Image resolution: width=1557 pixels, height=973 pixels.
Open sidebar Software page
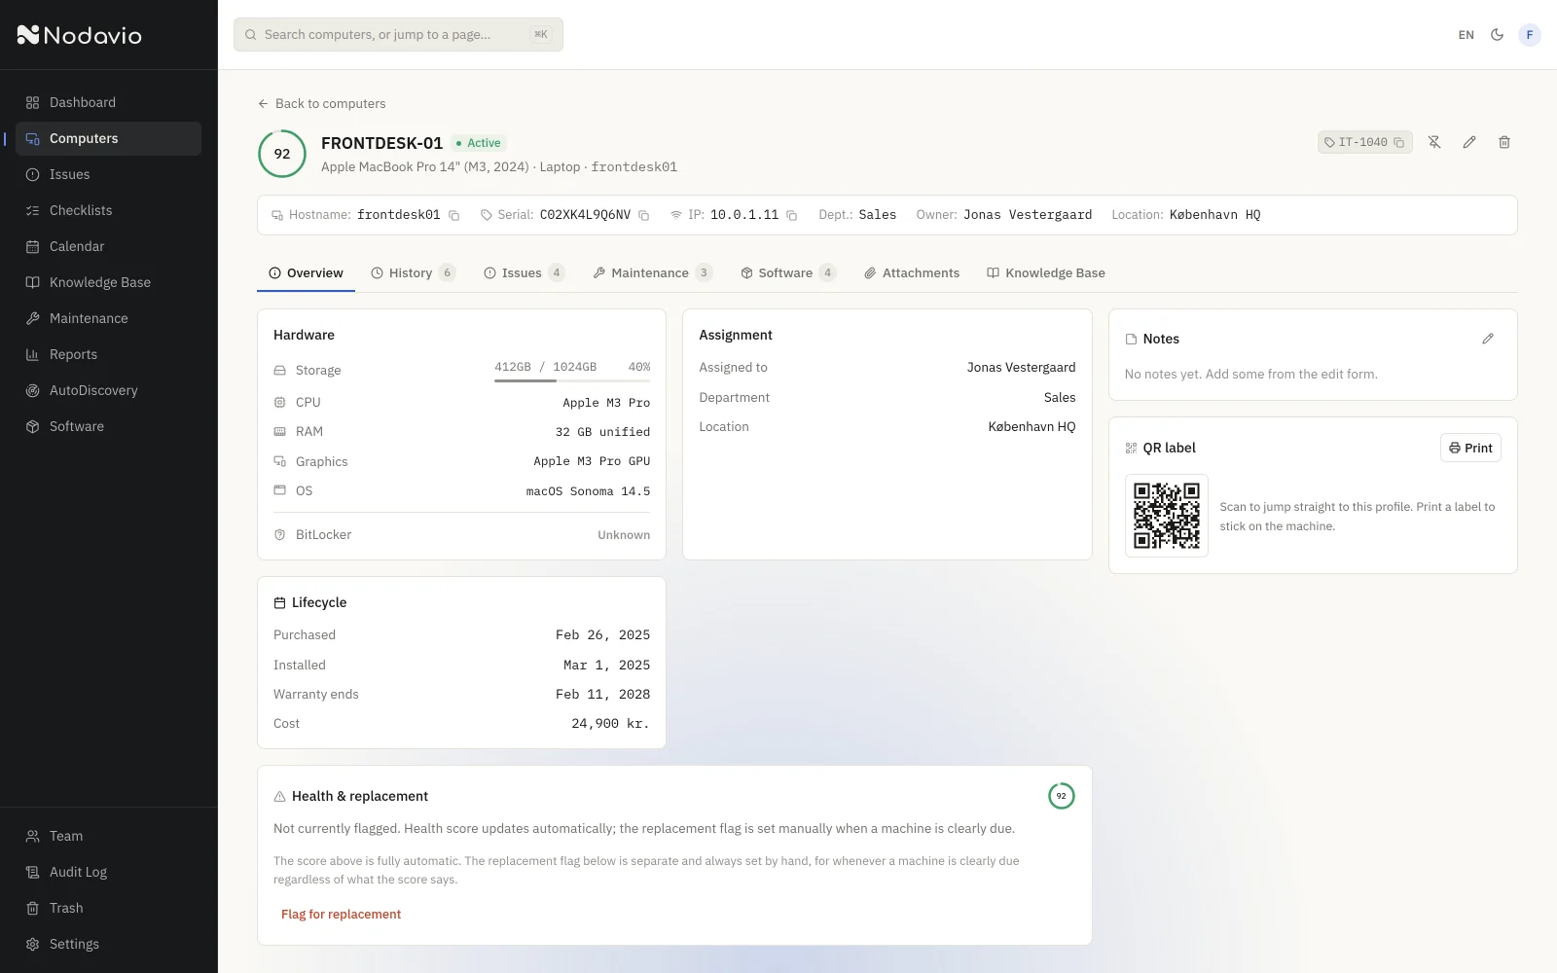[108, 426]
